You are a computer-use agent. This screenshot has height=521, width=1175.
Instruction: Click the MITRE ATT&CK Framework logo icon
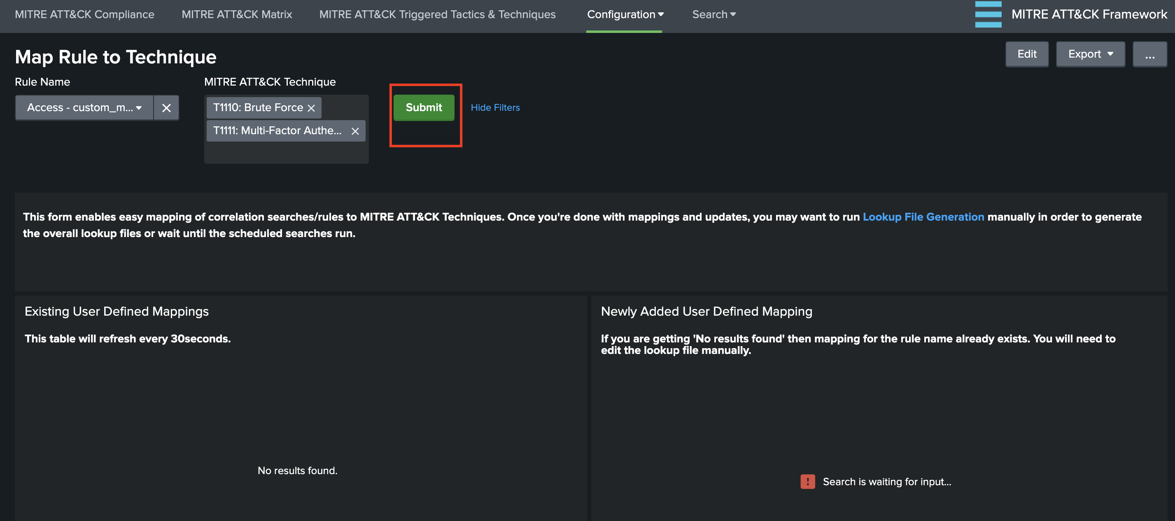(988, 14)
